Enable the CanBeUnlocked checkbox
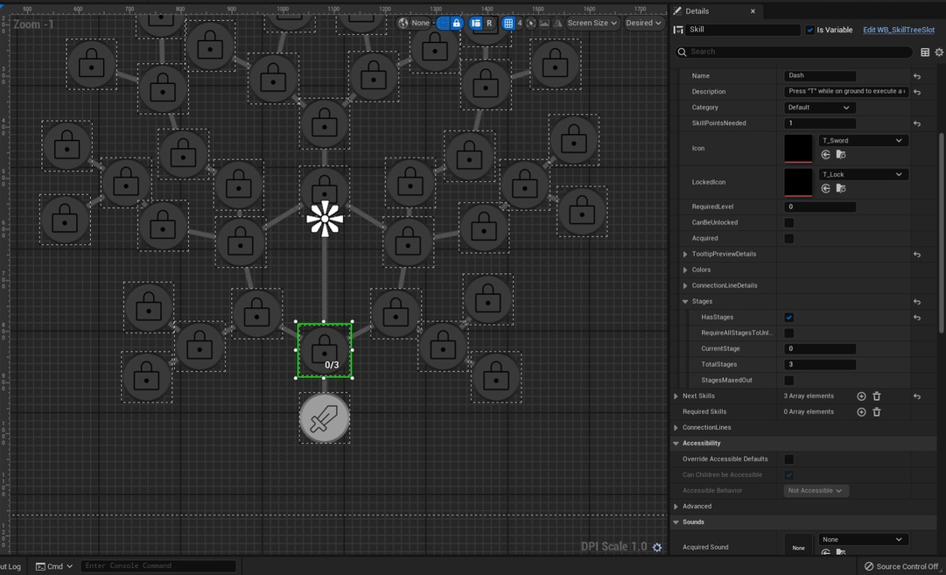946x575 pixels. click(789, 222)
